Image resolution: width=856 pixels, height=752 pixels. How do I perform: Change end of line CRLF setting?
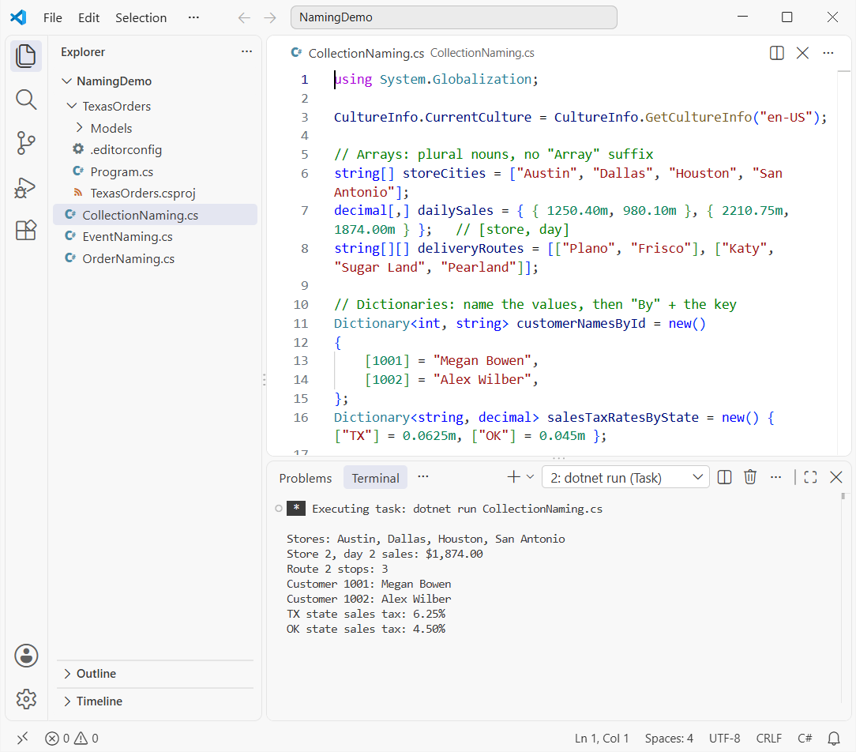pyautogui.click(x=768, y=738)
